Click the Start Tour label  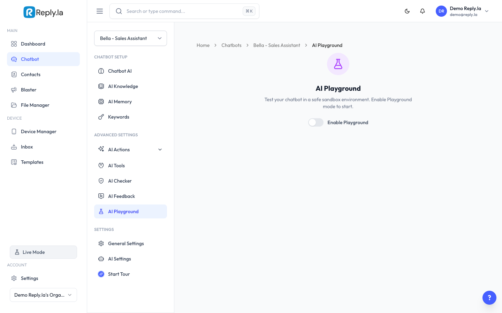tap(119, 274)
